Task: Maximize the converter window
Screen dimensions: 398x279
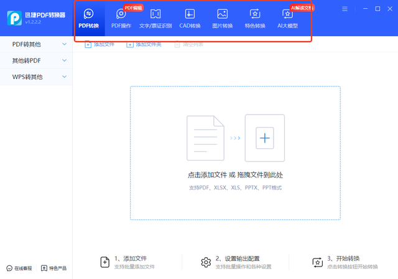Action: (377, 9)
